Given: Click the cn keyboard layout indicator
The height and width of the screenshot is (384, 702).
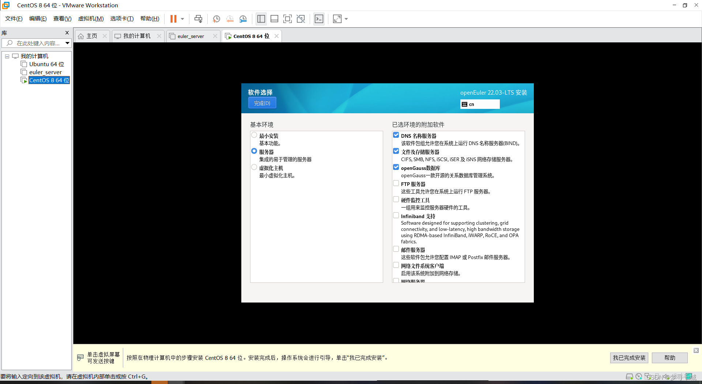Looking at the screenshot, I should [x=480, y=104].
